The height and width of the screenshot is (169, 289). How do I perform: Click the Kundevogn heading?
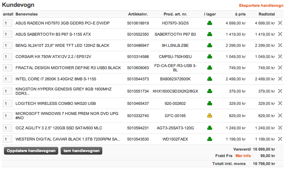pyautogui.click(x=18, y=5)
